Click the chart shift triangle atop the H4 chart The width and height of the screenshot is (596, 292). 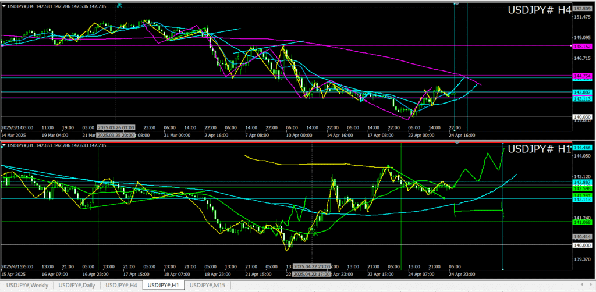pyautogui.click(x=457, y=4)
